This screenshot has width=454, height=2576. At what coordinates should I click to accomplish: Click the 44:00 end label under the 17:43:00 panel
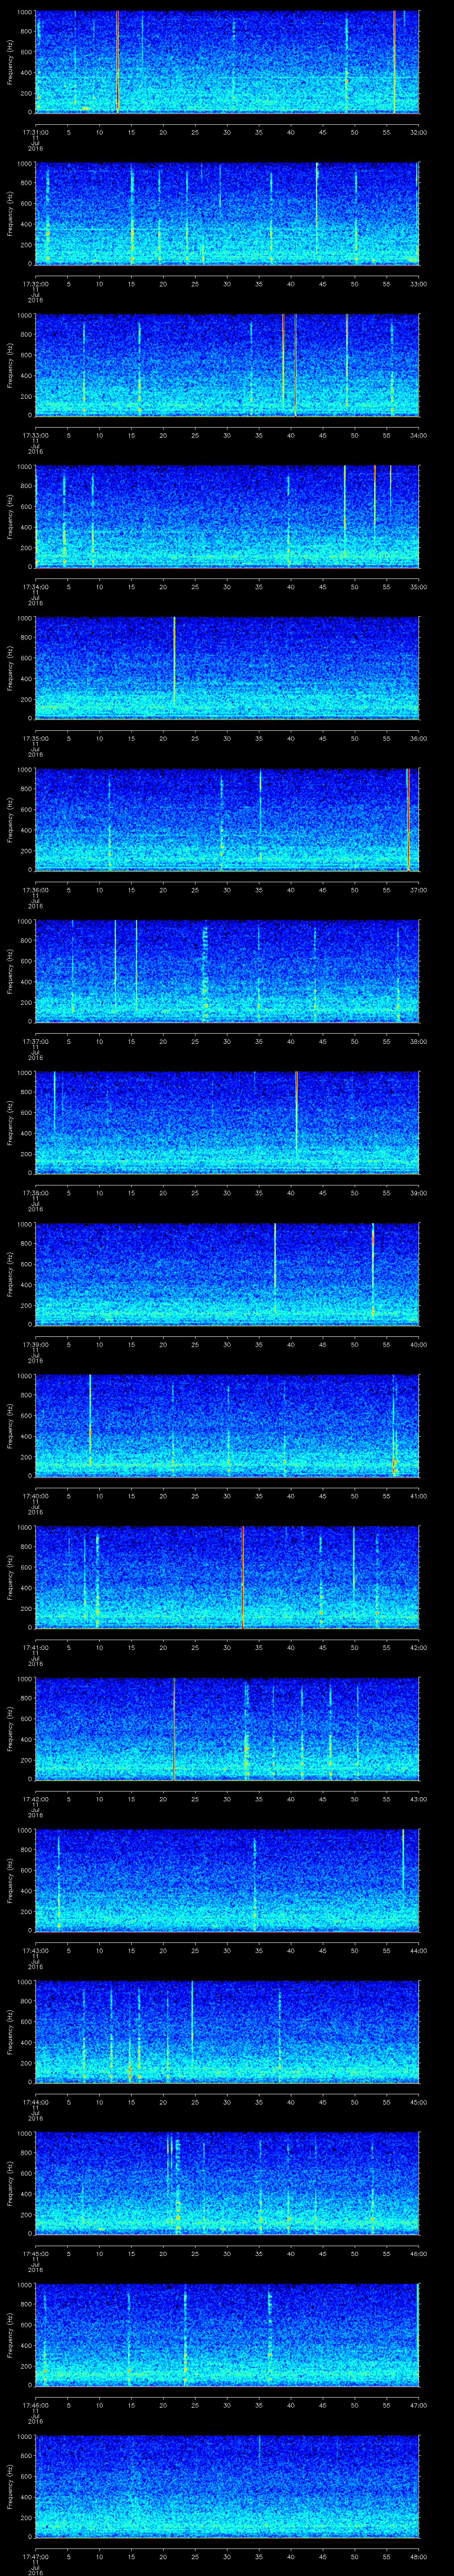[418, 1951]
